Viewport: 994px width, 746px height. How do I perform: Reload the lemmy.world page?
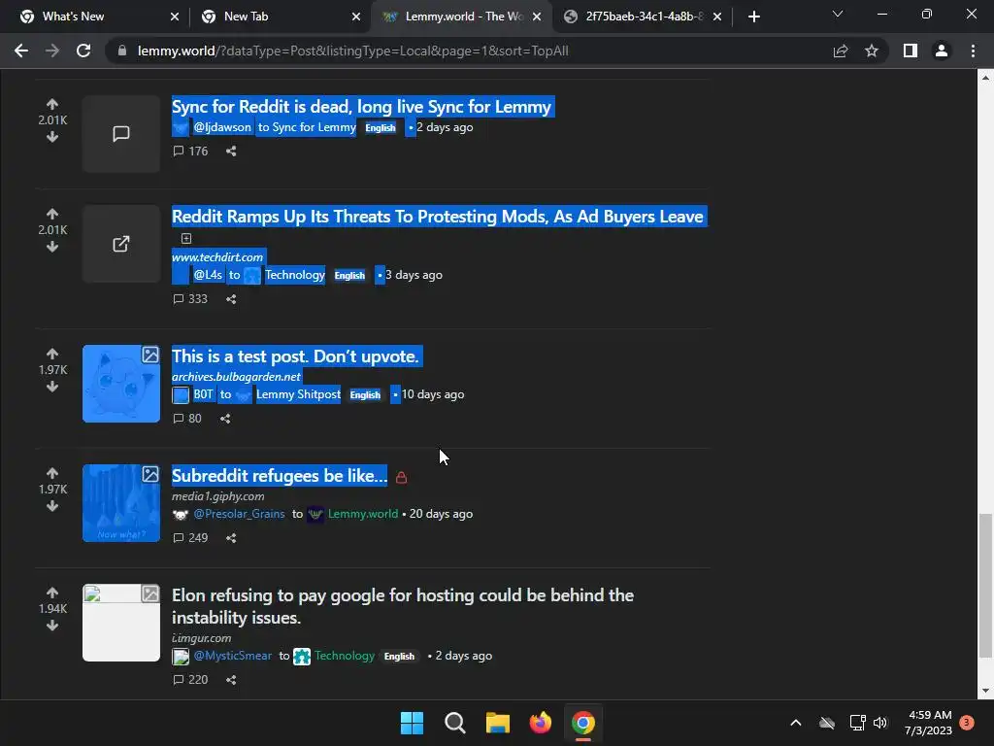tap(83, 51)
